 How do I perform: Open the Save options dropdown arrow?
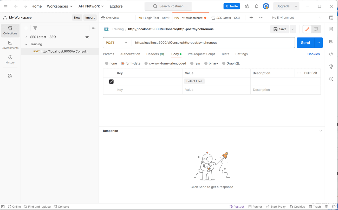click(x=293, y=29)
